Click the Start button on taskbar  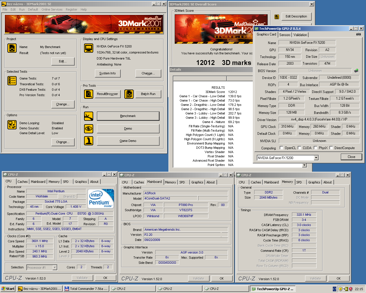8,289
